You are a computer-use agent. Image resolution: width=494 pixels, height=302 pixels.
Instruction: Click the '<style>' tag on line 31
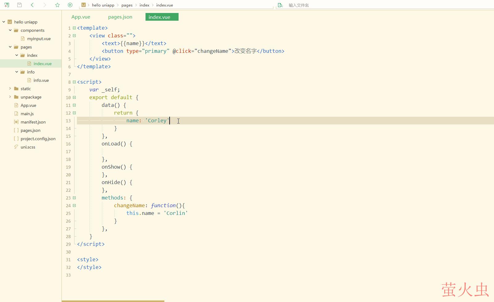(x=88, y=259)
